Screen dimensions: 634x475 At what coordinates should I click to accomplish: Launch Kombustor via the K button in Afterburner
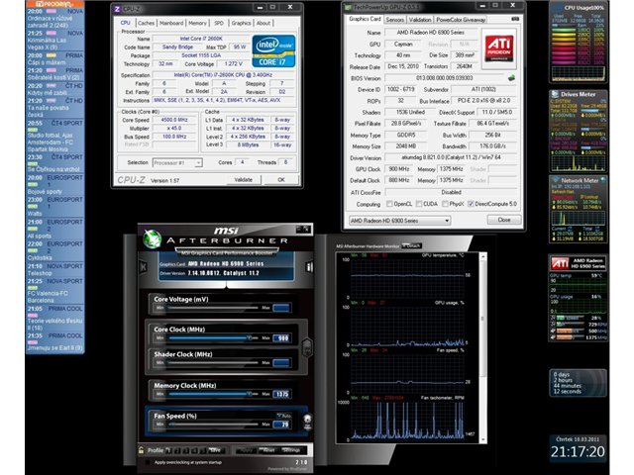pyautogui.click(x=143, y=267)
